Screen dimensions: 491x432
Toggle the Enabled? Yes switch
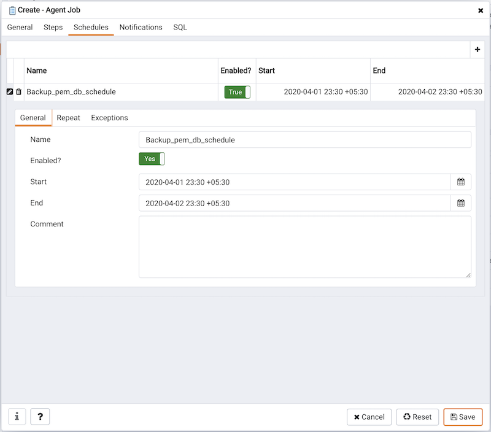(152, 159)
